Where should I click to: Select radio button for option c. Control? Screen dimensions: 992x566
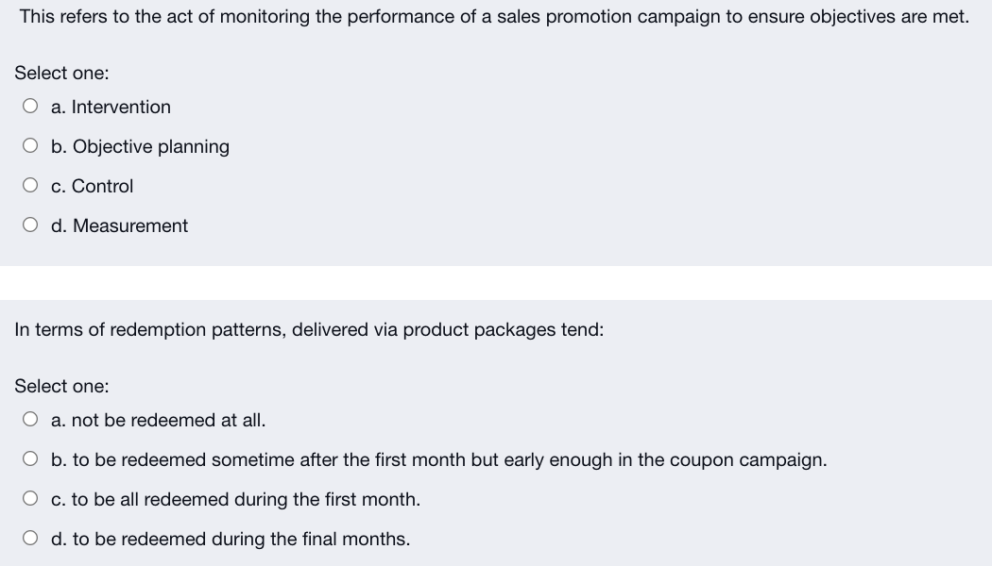(x=31, y=185)
